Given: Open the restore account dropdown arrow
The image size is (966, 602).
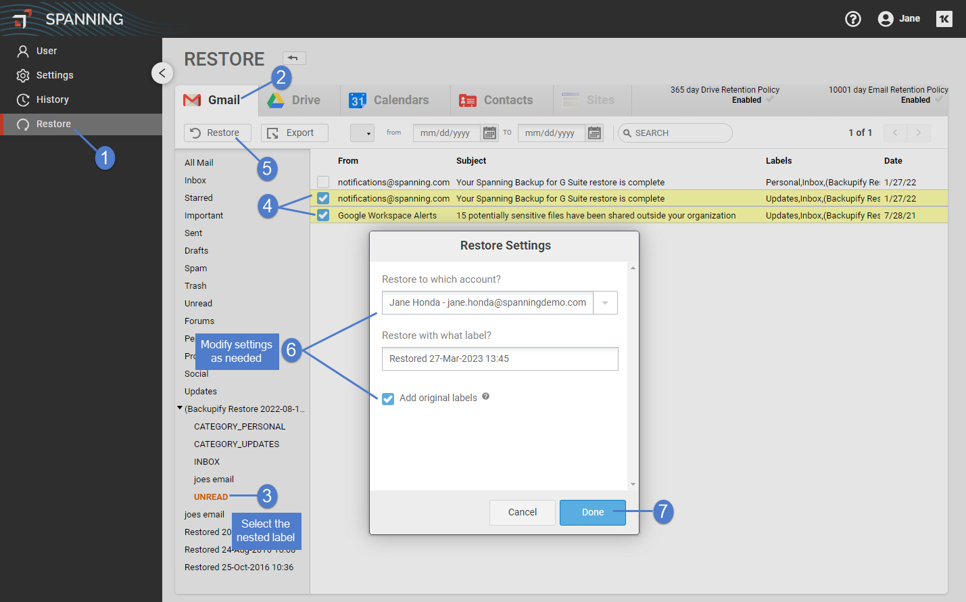Looking at the screenshot, I should [x=605, y=302].
